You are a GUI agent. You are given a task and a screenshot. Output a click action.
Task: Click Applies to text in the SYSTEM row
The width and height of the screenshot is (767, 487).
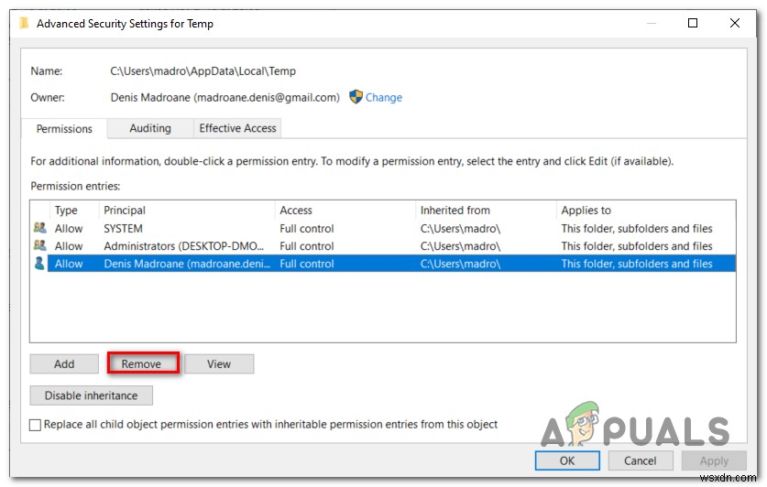[636, 229]
